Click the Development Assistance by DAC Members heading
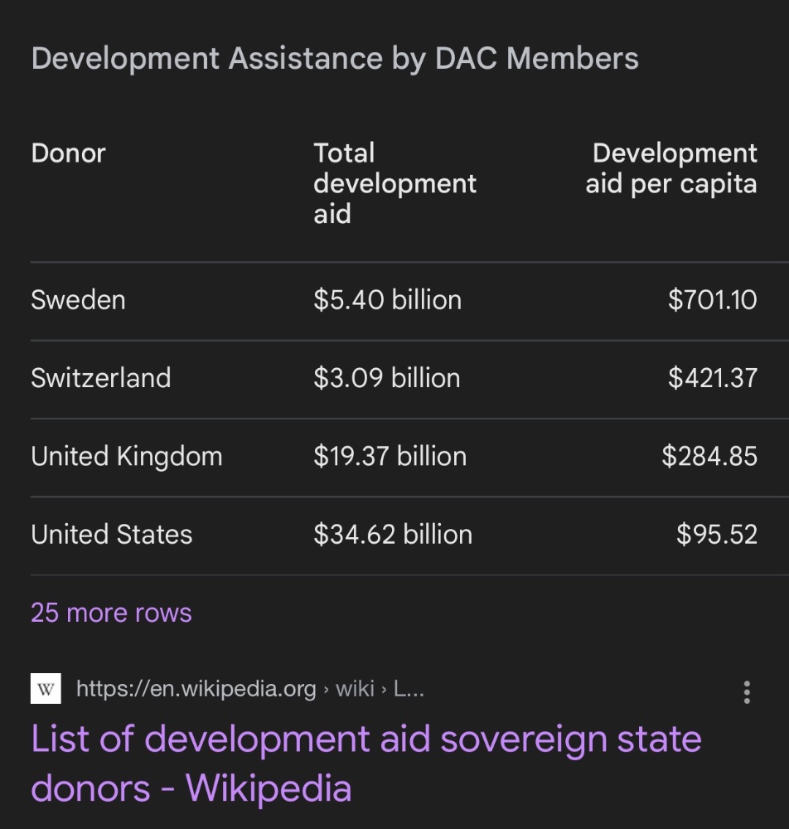Screen dimensions: 789x829 [x=335, y=58]
